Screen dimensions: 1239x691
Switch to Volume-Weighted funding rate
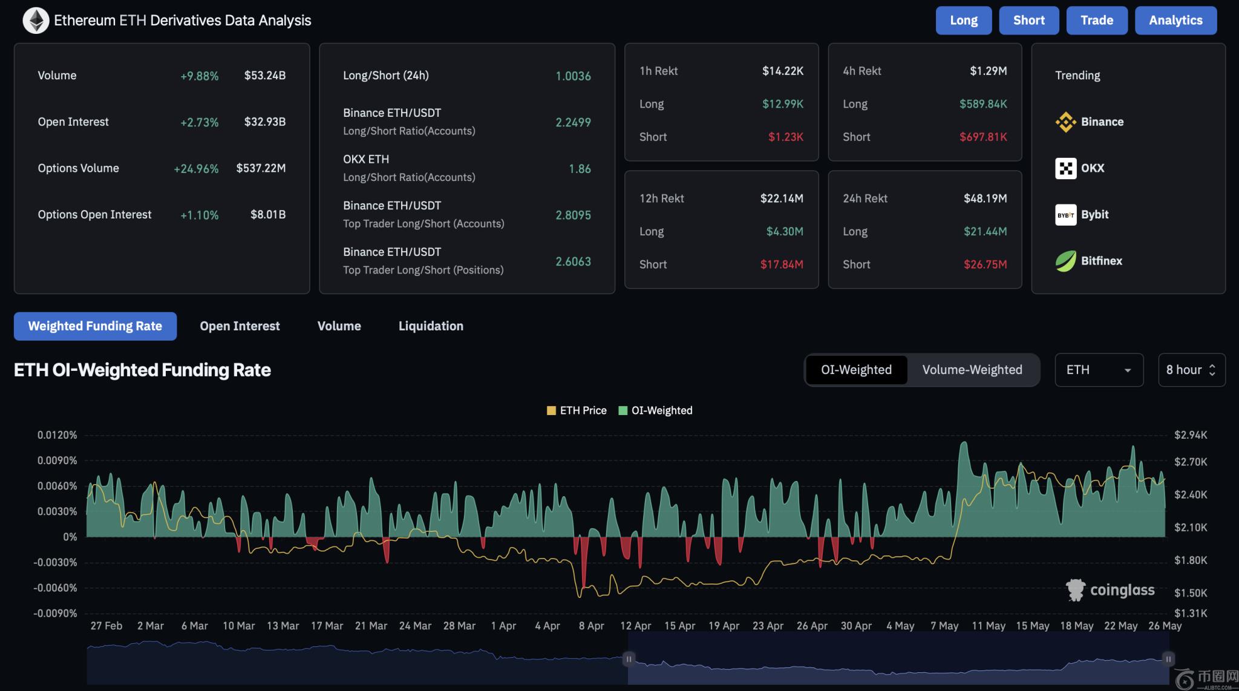972,370
